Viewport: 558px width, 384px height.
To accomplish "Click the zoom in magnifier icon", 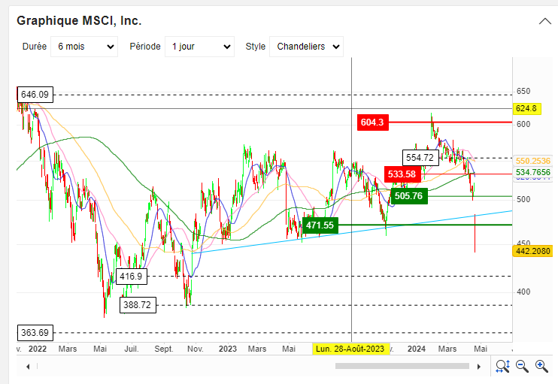I will [x=541, y=366].
